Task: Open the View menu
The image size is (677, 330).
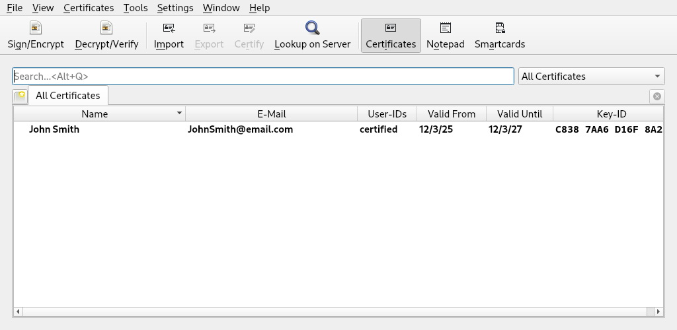Action: (43, 8)
